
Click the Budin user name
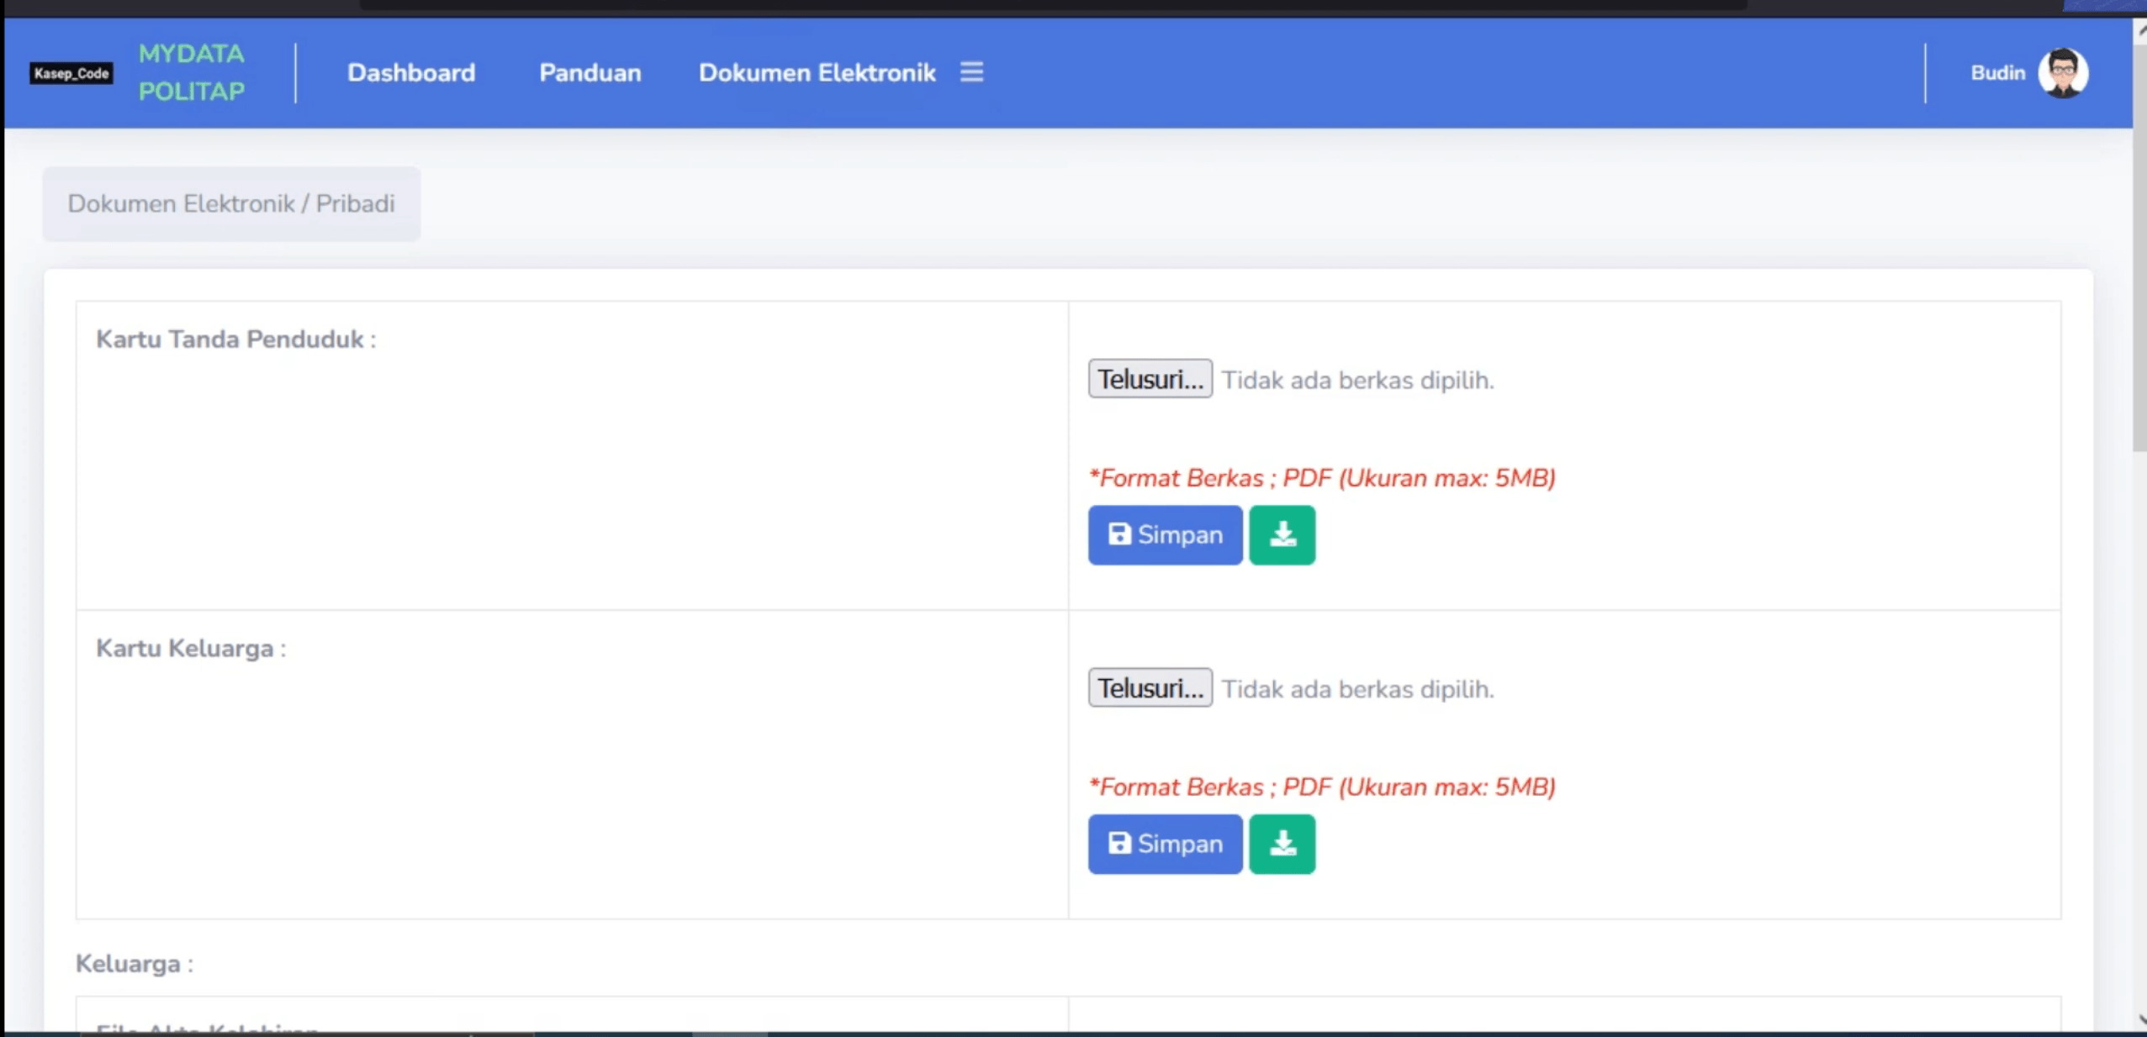pyautogui.click(x=1998, y=73)
